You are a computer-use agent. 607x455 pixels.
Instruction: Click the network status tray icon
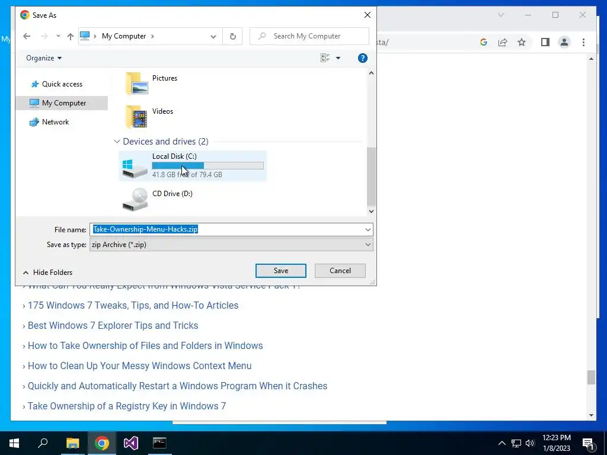[x=516, y=443]
